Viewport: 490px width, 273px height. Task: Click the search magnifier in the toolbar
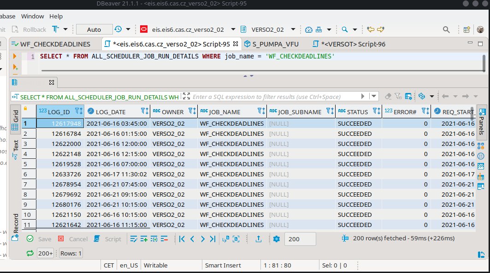click(446, 29)
